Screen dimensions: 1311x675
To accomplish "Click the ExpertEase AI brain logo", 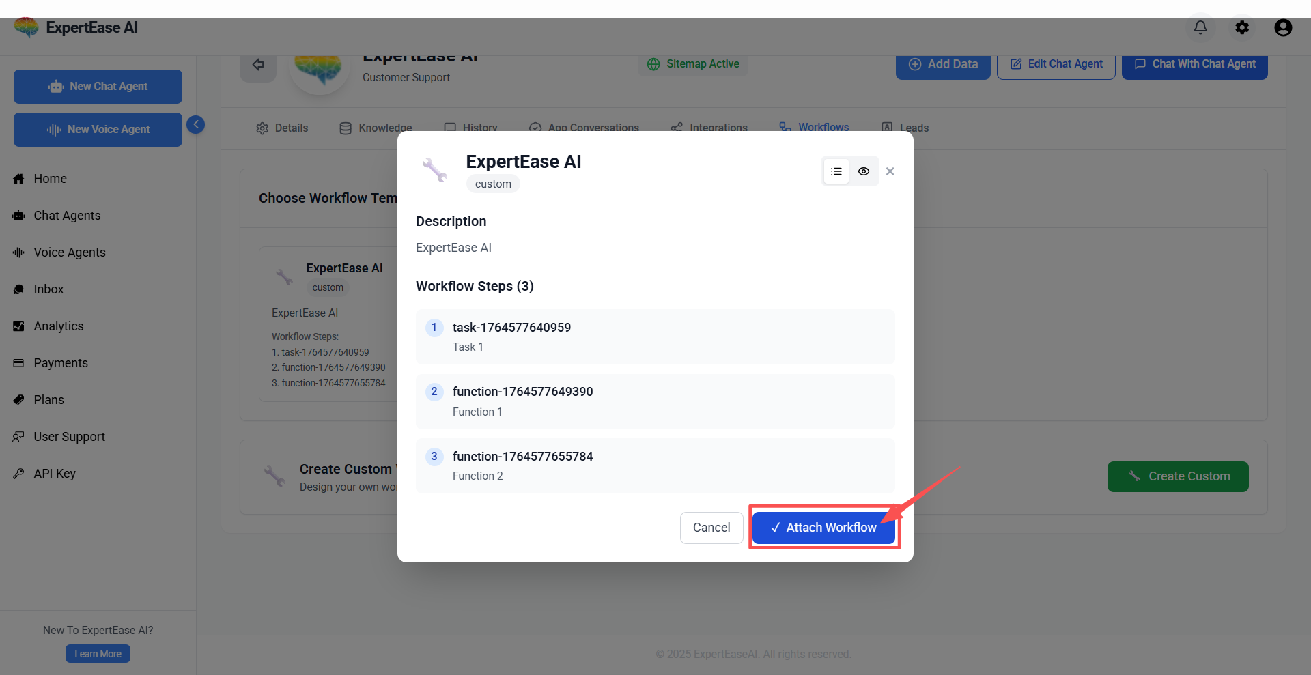I will point(27,27).
